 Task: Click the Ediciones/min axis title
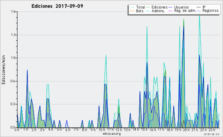click(x=3, y=70)
